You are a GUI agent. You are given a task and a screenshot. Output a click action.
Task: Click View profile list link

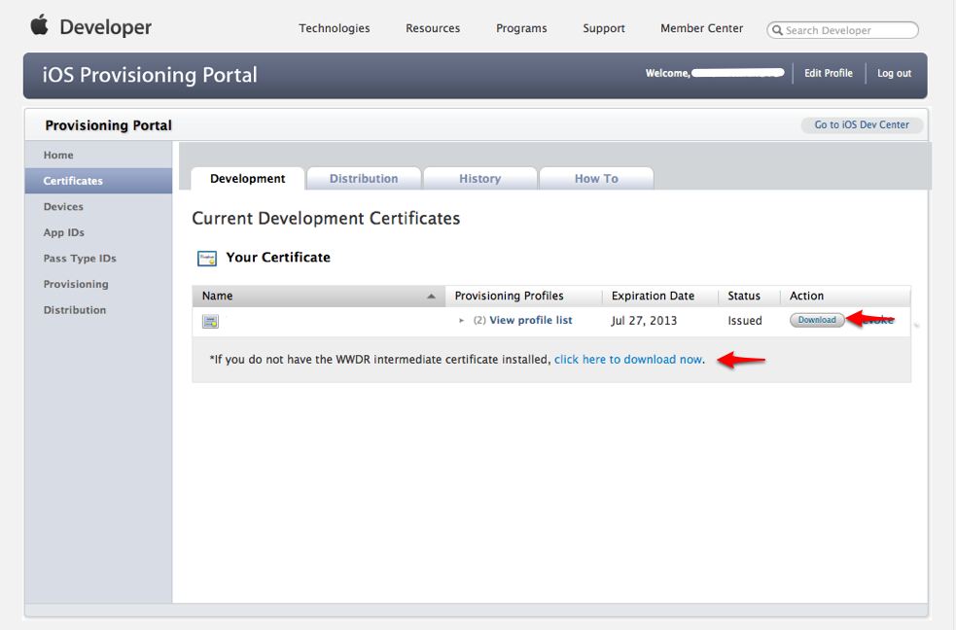point(530,321)
